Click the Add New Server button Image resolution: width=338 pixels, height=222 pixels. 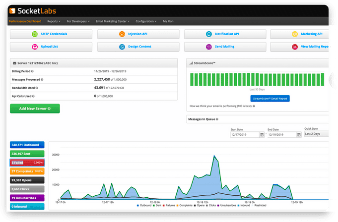pyautogui.click(x=35, y=109)
